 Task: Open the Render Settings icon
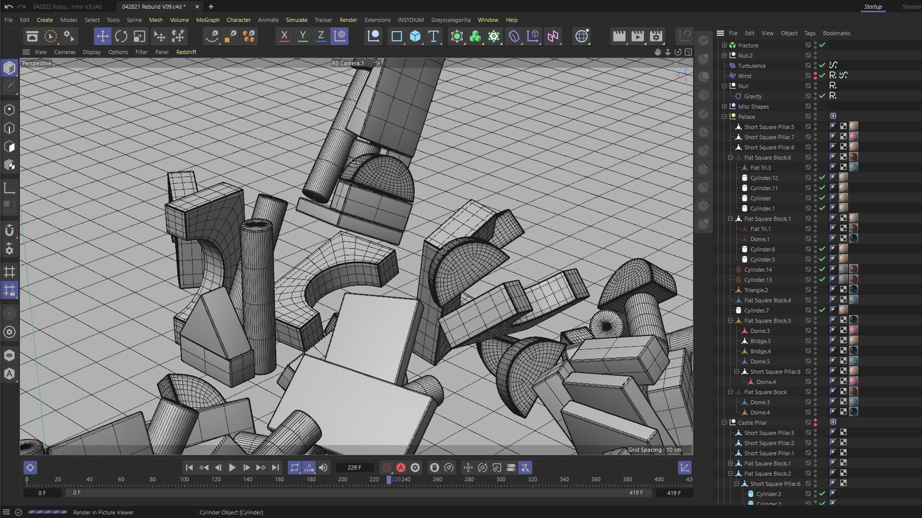[656, 36]
